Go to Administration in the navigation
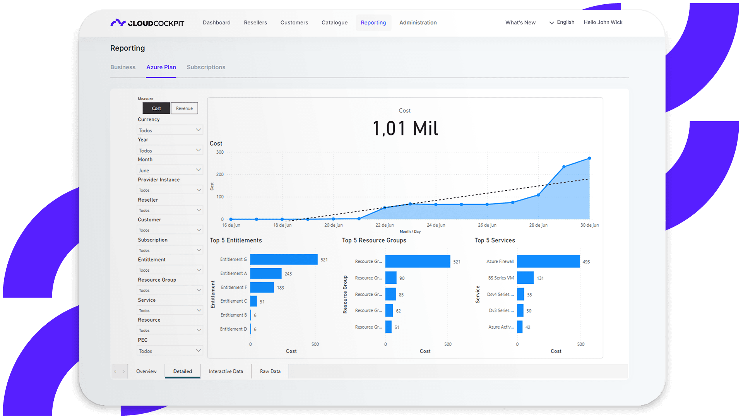The image size is (743, 418). tap(418, 23)
